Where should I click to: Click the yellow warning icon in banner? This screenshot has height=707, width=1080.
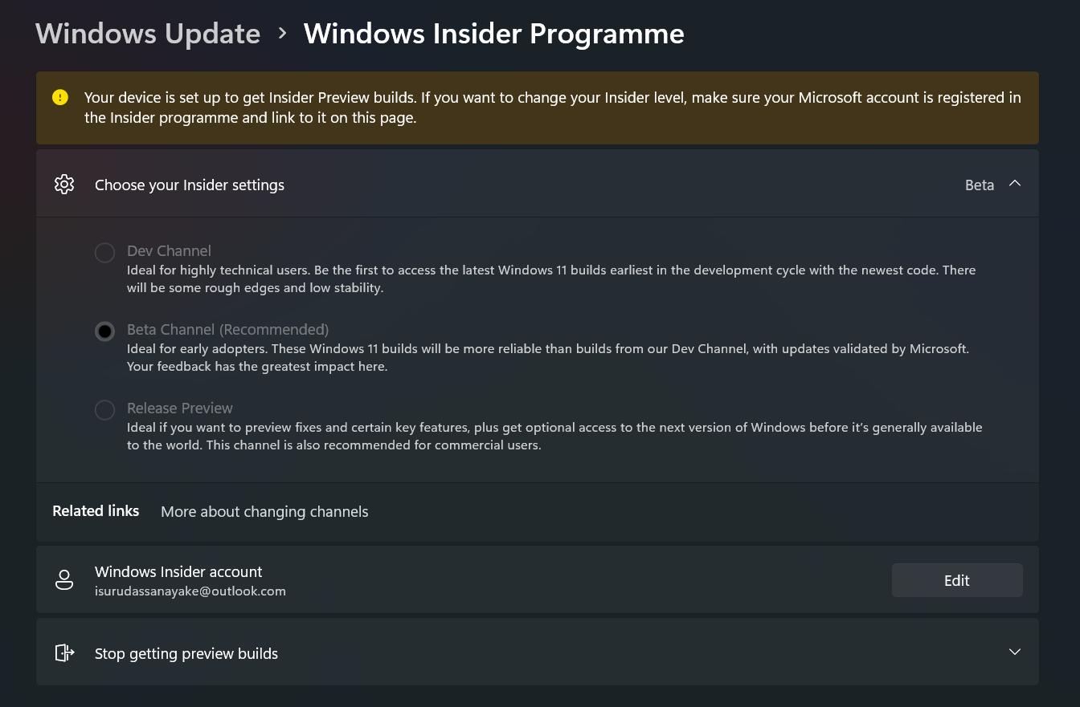point(60,98)
